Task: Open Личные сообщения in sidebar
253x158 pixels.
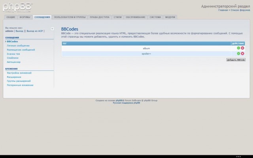Action: tap(18, 46)
